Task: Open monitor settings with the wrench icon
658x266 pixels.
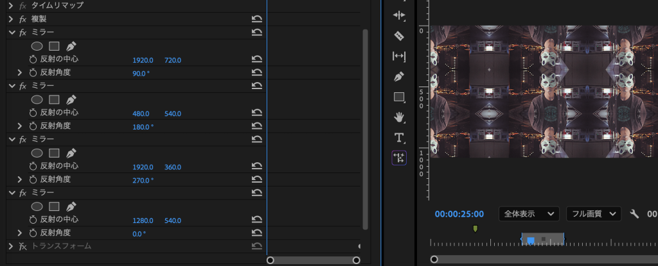Action: [x=634, y=214]
